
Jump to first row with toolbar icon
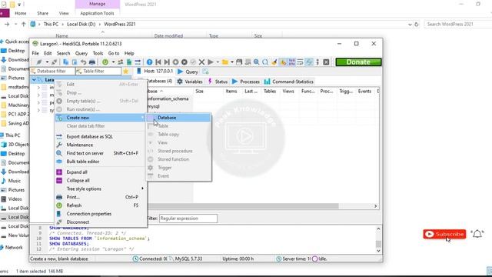click(x=158, y=62)
